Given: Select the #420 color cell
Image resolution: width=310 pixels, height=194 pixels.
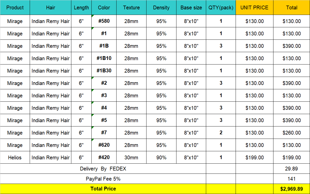Looking at the screenshot, I should (x=104, y=157).
